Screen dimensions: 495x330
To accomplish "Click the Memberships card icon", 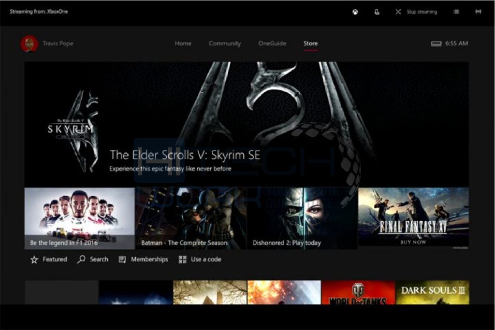I will pyautogui.click(x=122, y=259).
